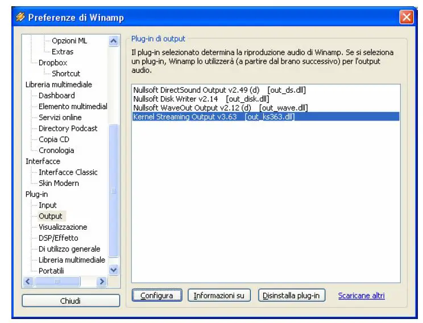Click the tree vertical scrollbar thumb

[114, 191]
